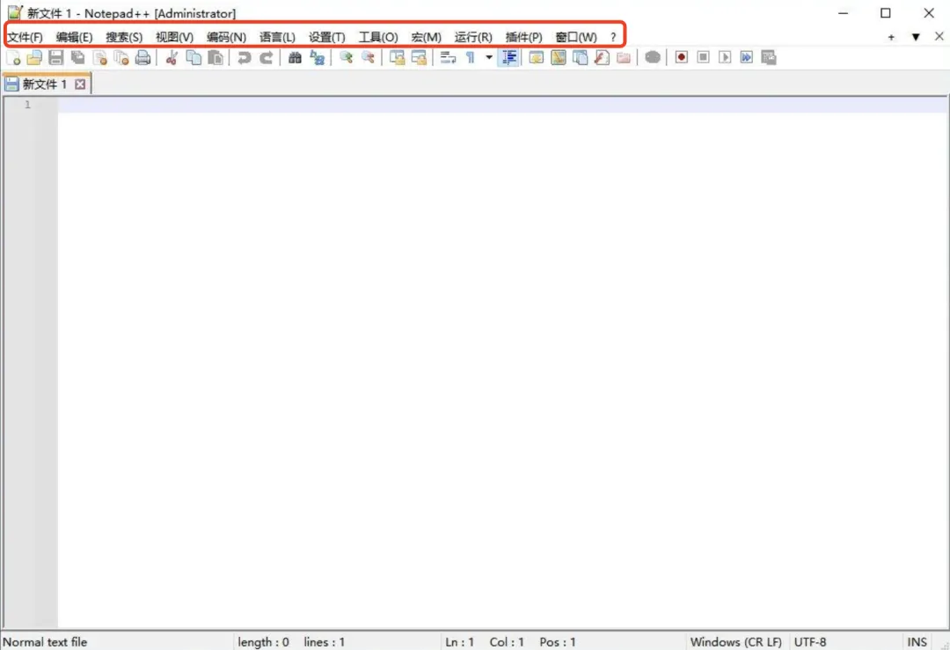Click the Synchronize vertical scrolling icon
Screen dimensions: 950x650
pos(397,57)
